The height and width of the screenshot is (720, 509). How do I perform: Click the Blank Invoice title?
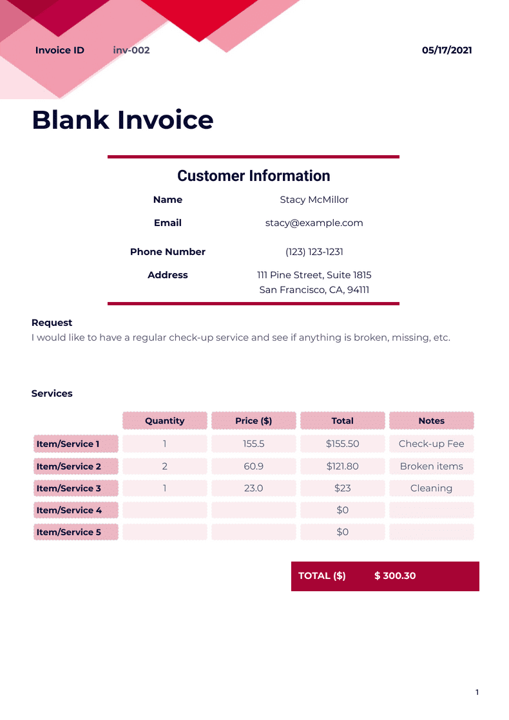(x=122, y=120)
